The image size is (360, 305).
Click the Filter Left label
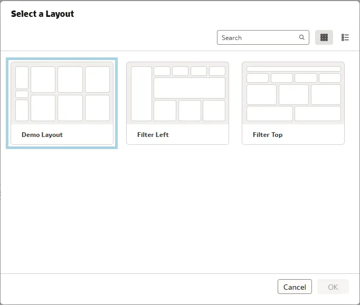pyautogui.click(x=153, y=135)
